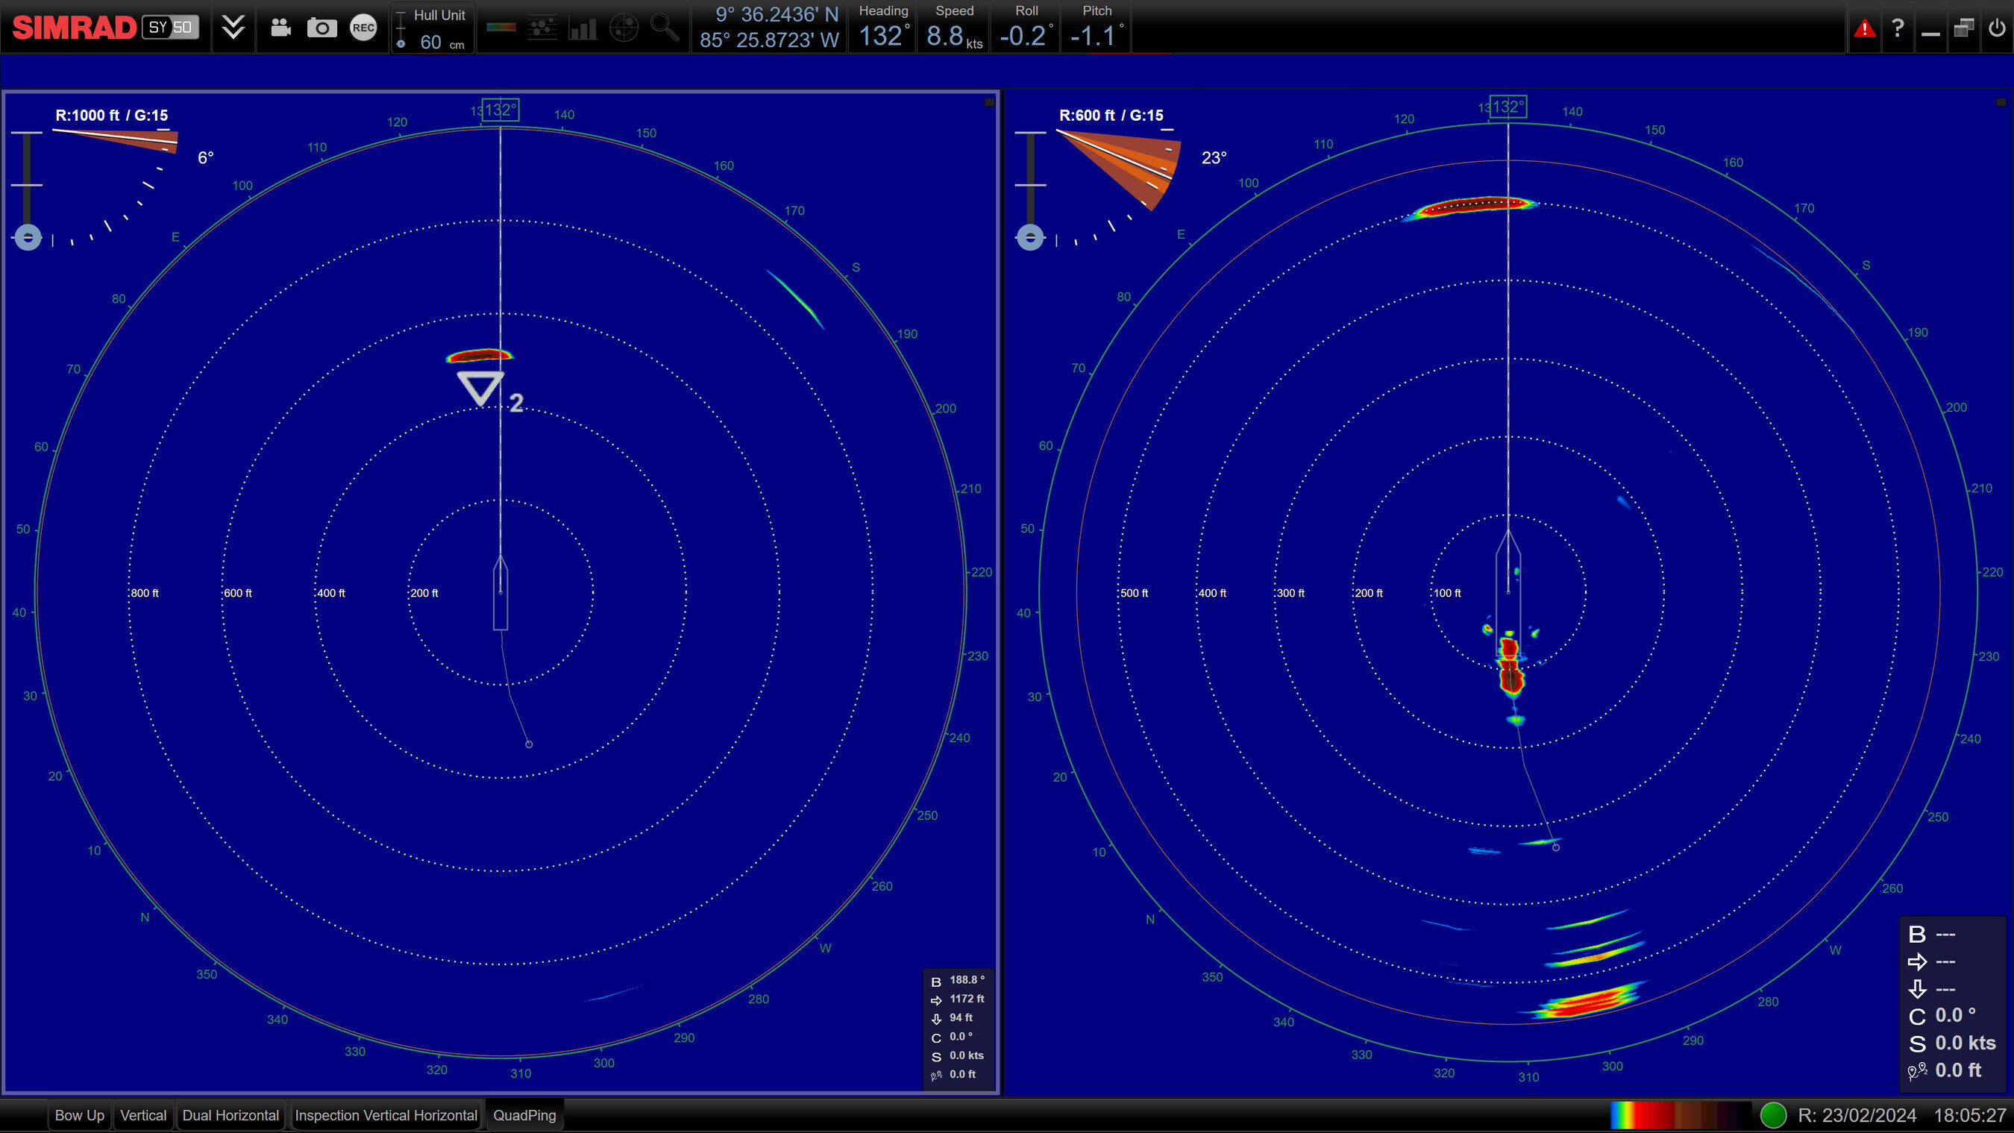
Task: Select the Bow Up display mode
Action: tap(78, 1116)
